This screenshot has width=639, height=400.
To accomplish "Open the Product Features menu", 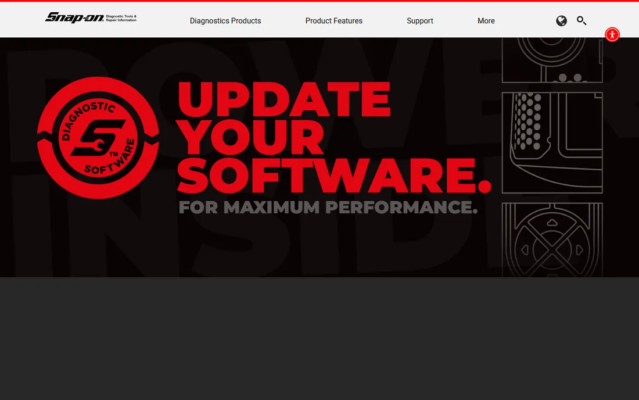I will pos(334,21).
